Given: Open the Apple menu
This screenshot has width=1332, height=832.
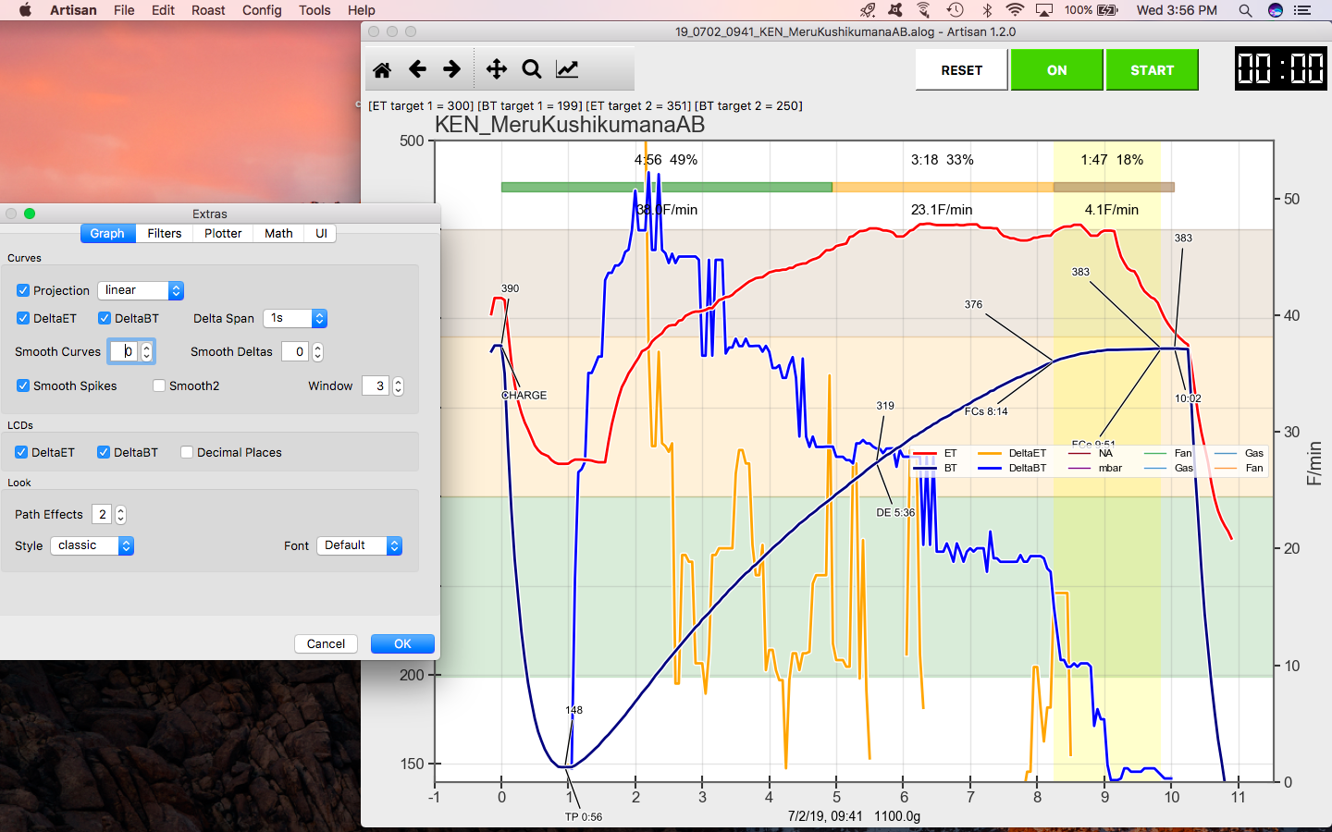Looking at the screenshot, I should pos(25,10).
